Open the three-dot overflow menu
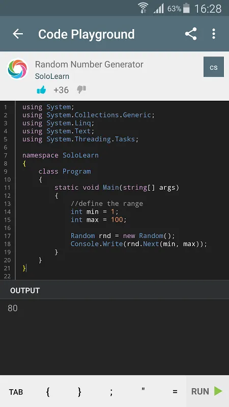The width and height of the screenshot is (229, 407). pyautogui.click(x=213, y=34)
